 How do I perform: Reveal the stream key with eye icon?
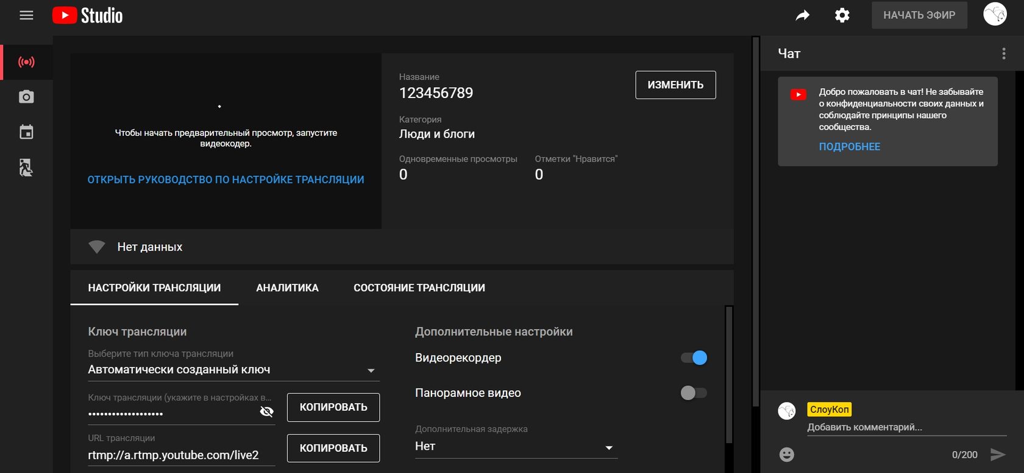click(266, 412)
